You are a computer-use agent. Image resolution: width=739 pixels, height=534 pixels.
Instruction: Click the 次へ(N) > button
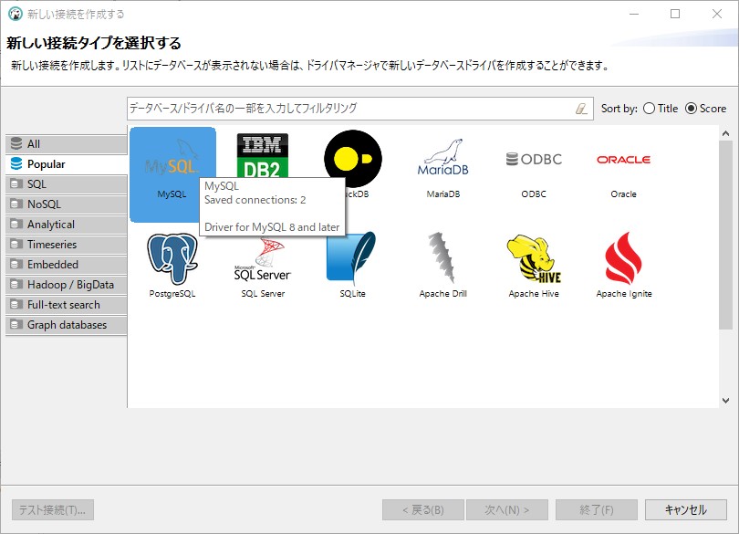[x=506, y=510]
